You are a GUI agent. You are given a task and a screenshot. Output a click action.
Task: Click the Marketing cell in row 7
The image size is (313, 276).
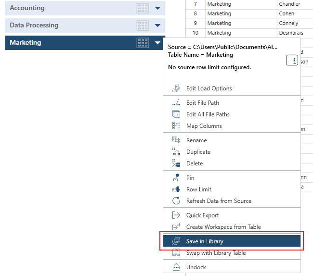click(x=241, y=4)
